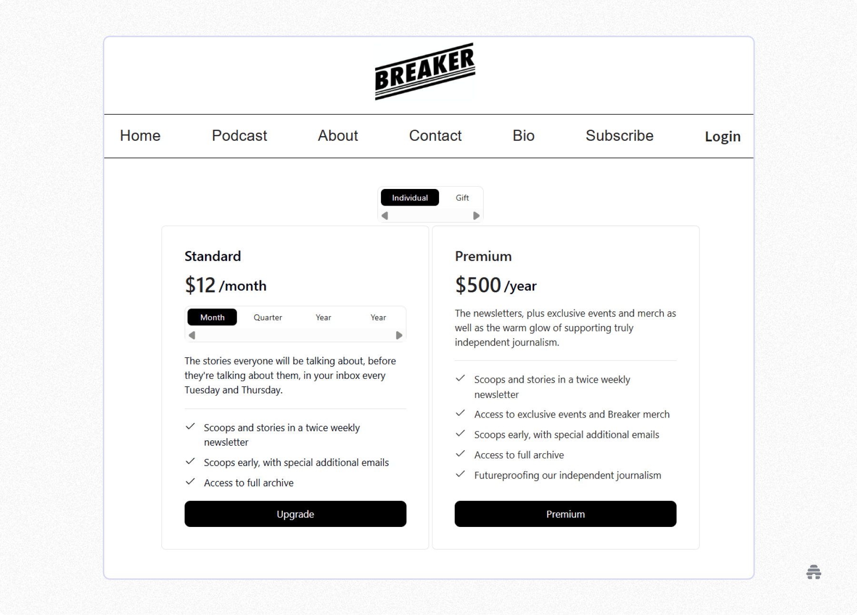Image resolution: width=857 pixels, height=615 pixels.
Task: Click the scrollbar beneath the Month tab row
Action: pyautogui.click(x=295, y=335)
